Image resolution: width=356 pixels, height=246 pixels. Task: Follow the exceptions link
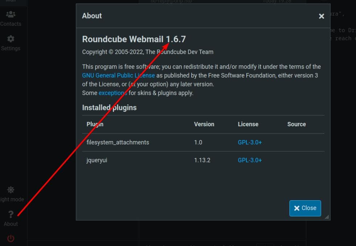coord(112,93)
